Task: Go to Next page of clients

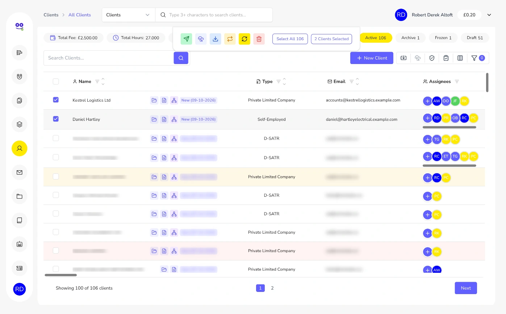Action: coord(466,288)
